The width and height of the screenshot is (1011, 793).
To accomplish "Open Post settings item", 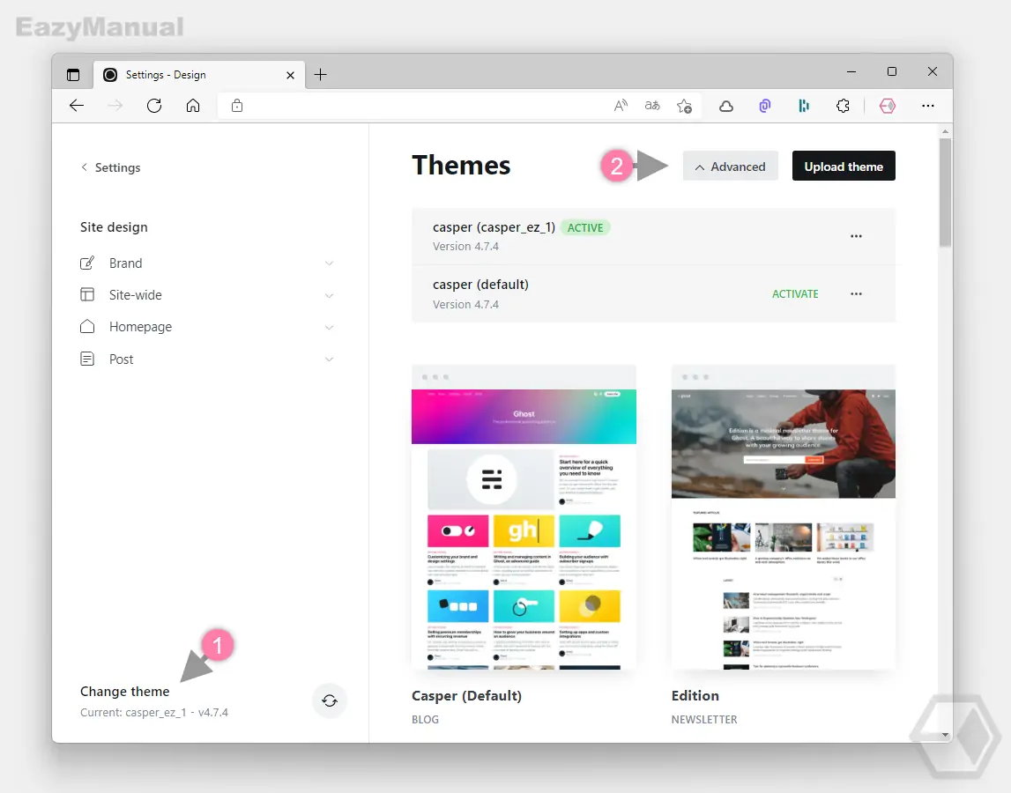I will (208, 359).
